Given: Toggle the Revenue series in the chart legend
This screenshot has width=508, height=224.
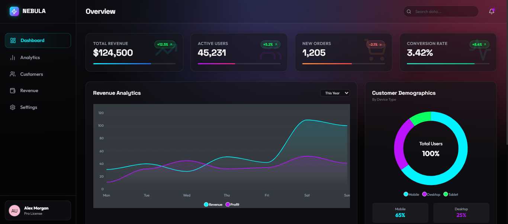Looking at the screenshot, I should point(213,204).
